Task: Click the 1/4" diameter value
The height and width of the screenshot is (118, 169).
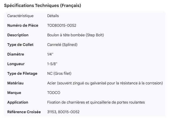Action: coord(50,54)
